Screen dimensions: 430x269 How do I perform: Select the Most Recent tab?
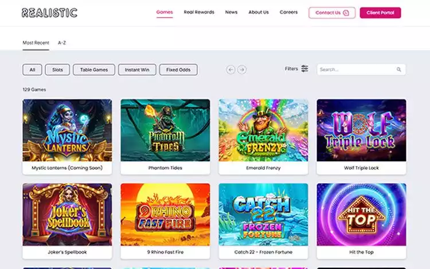point(36,42)
